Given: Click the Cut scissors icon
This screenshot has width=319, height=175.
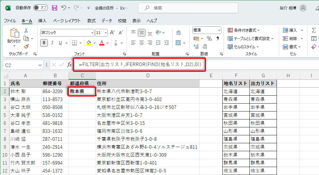Looking at the screenshot, I should 26,30.
